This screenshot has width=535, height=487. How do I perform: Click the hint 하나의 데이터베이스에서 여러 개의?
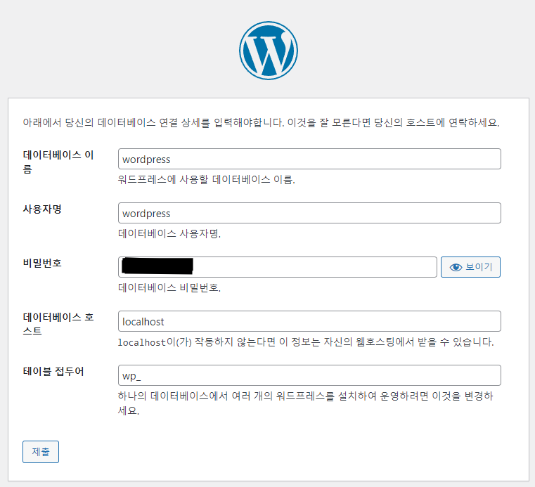coord(305,403)
